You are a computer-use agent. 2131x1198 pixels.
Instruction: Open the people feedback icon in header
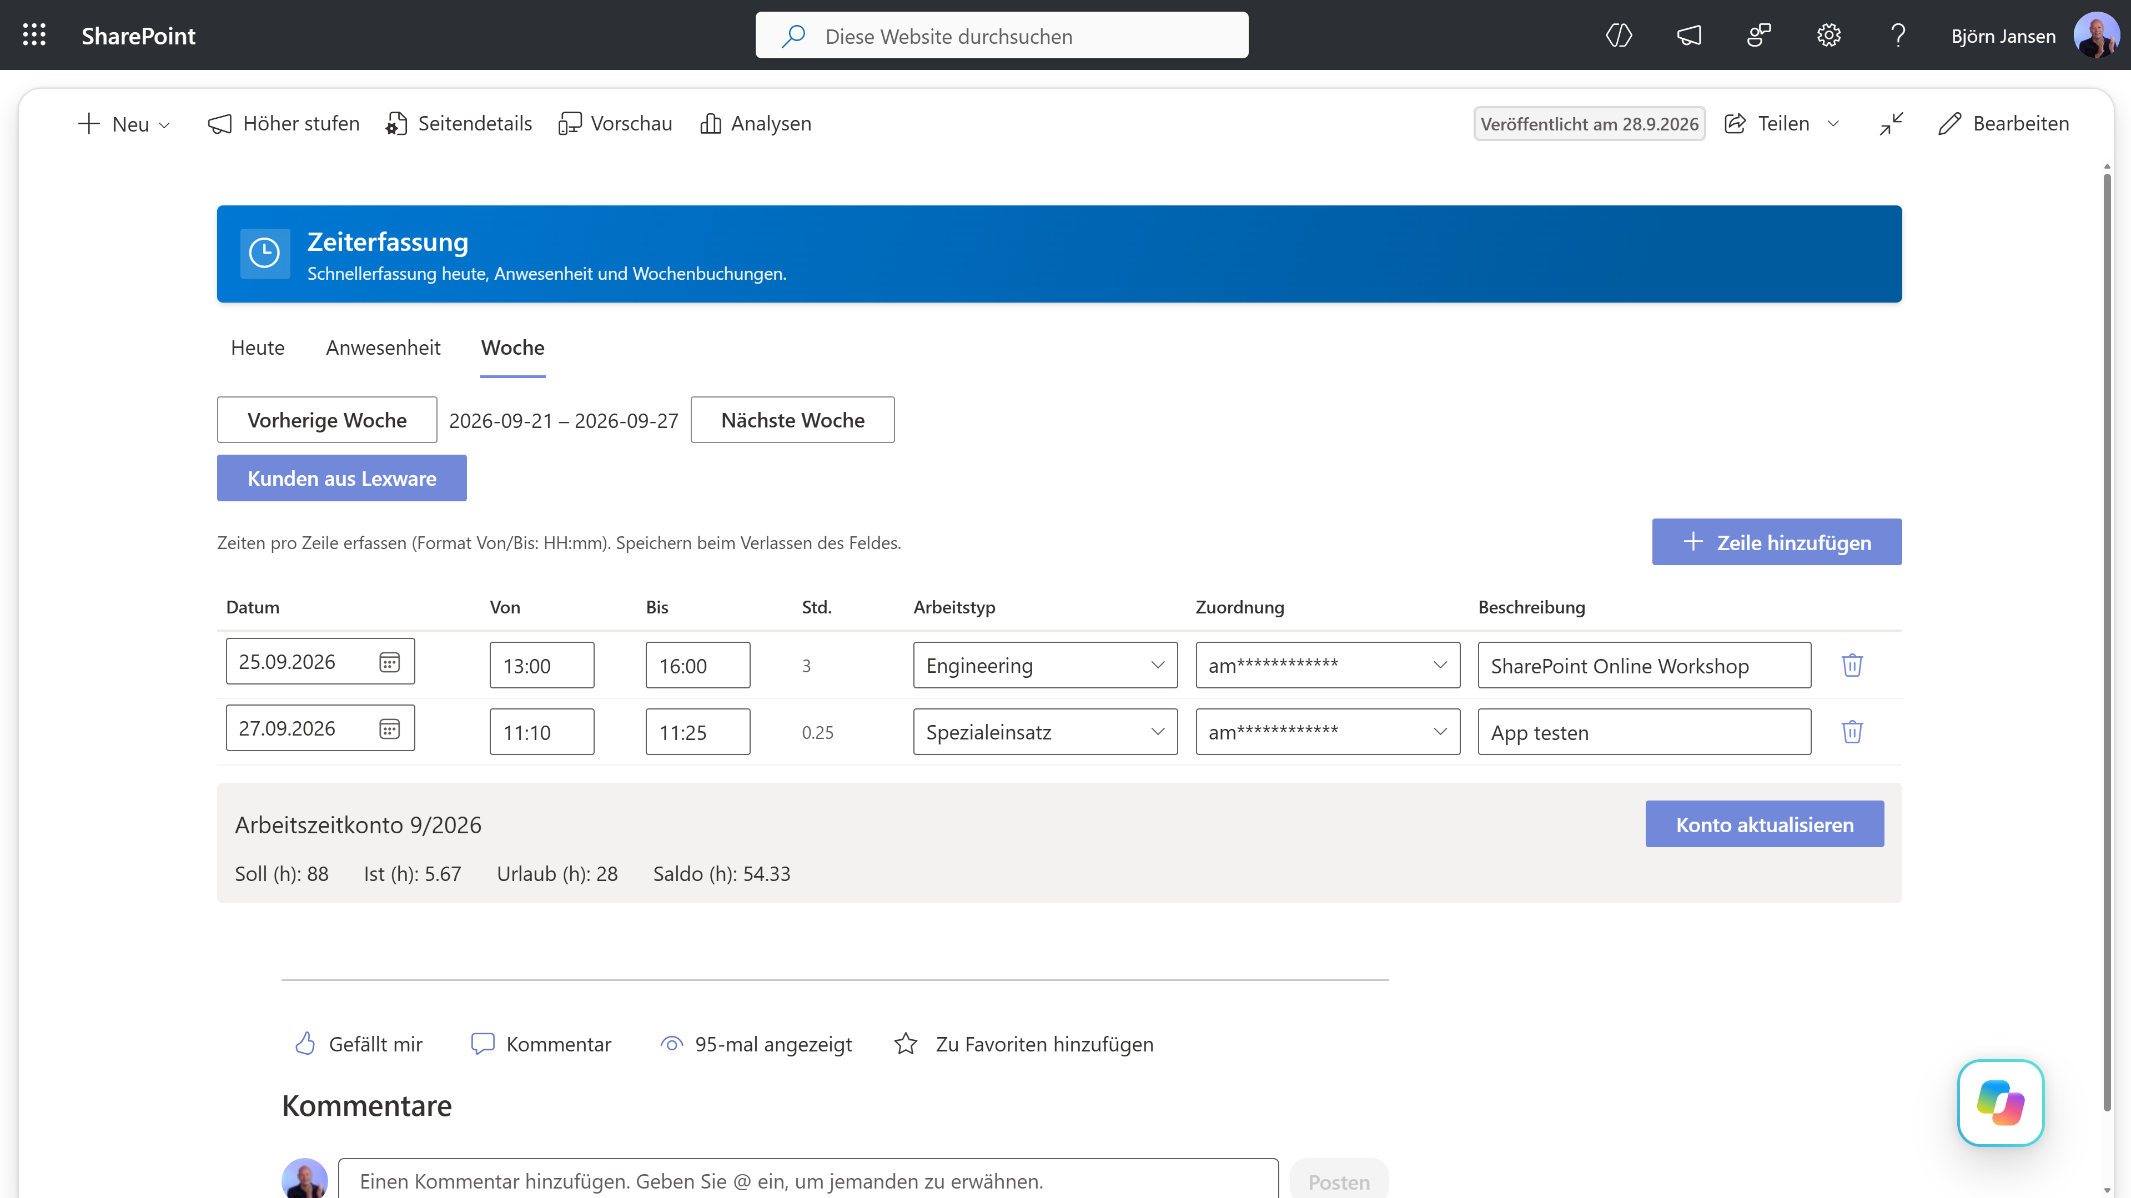tap(1758, 35)
